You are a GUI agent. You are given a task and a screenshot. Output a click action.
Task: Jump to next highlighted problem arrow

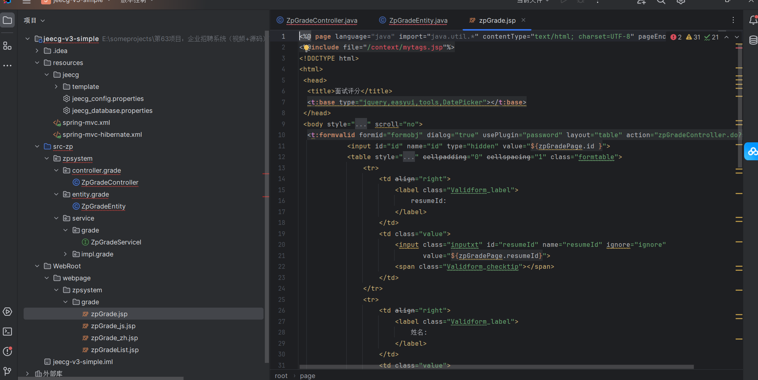pos(737,37)
